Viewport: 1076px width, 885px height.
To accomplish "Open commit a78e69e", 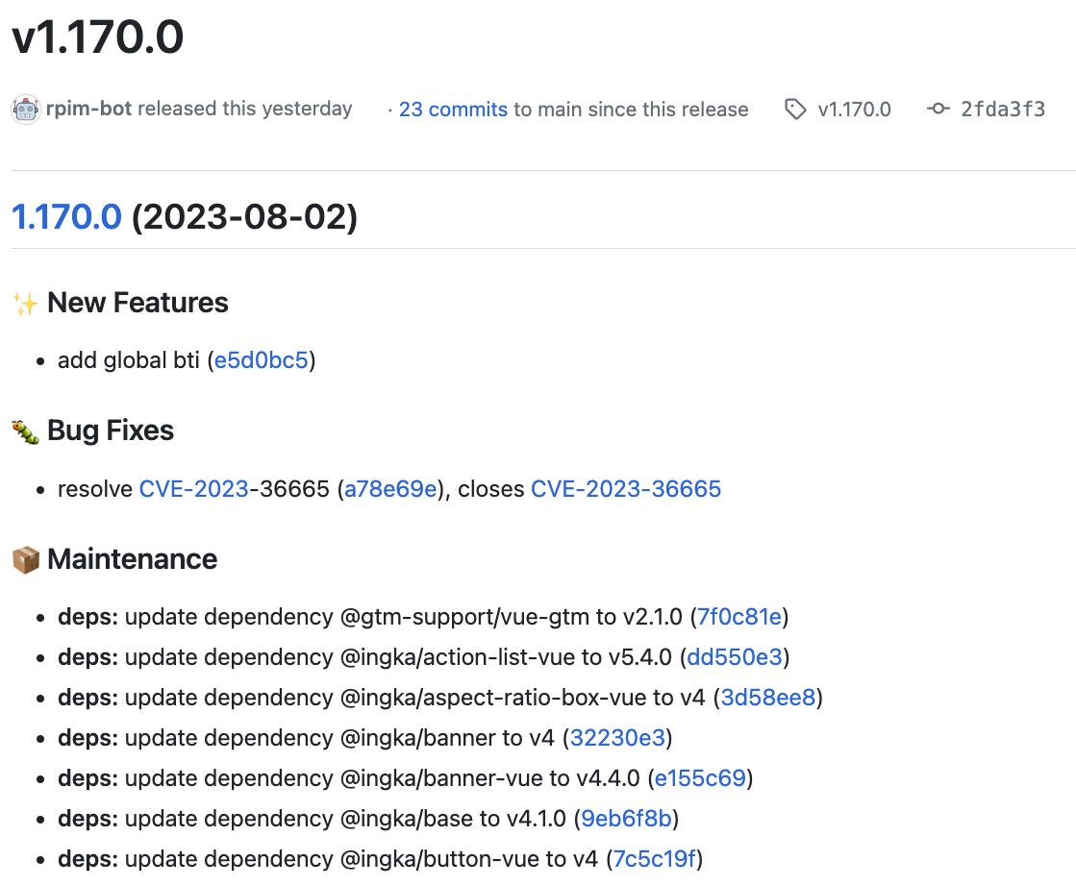I will 390,489.
